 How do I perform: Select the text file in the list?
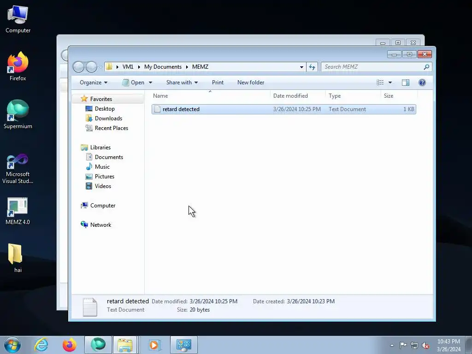click(284, 109)
